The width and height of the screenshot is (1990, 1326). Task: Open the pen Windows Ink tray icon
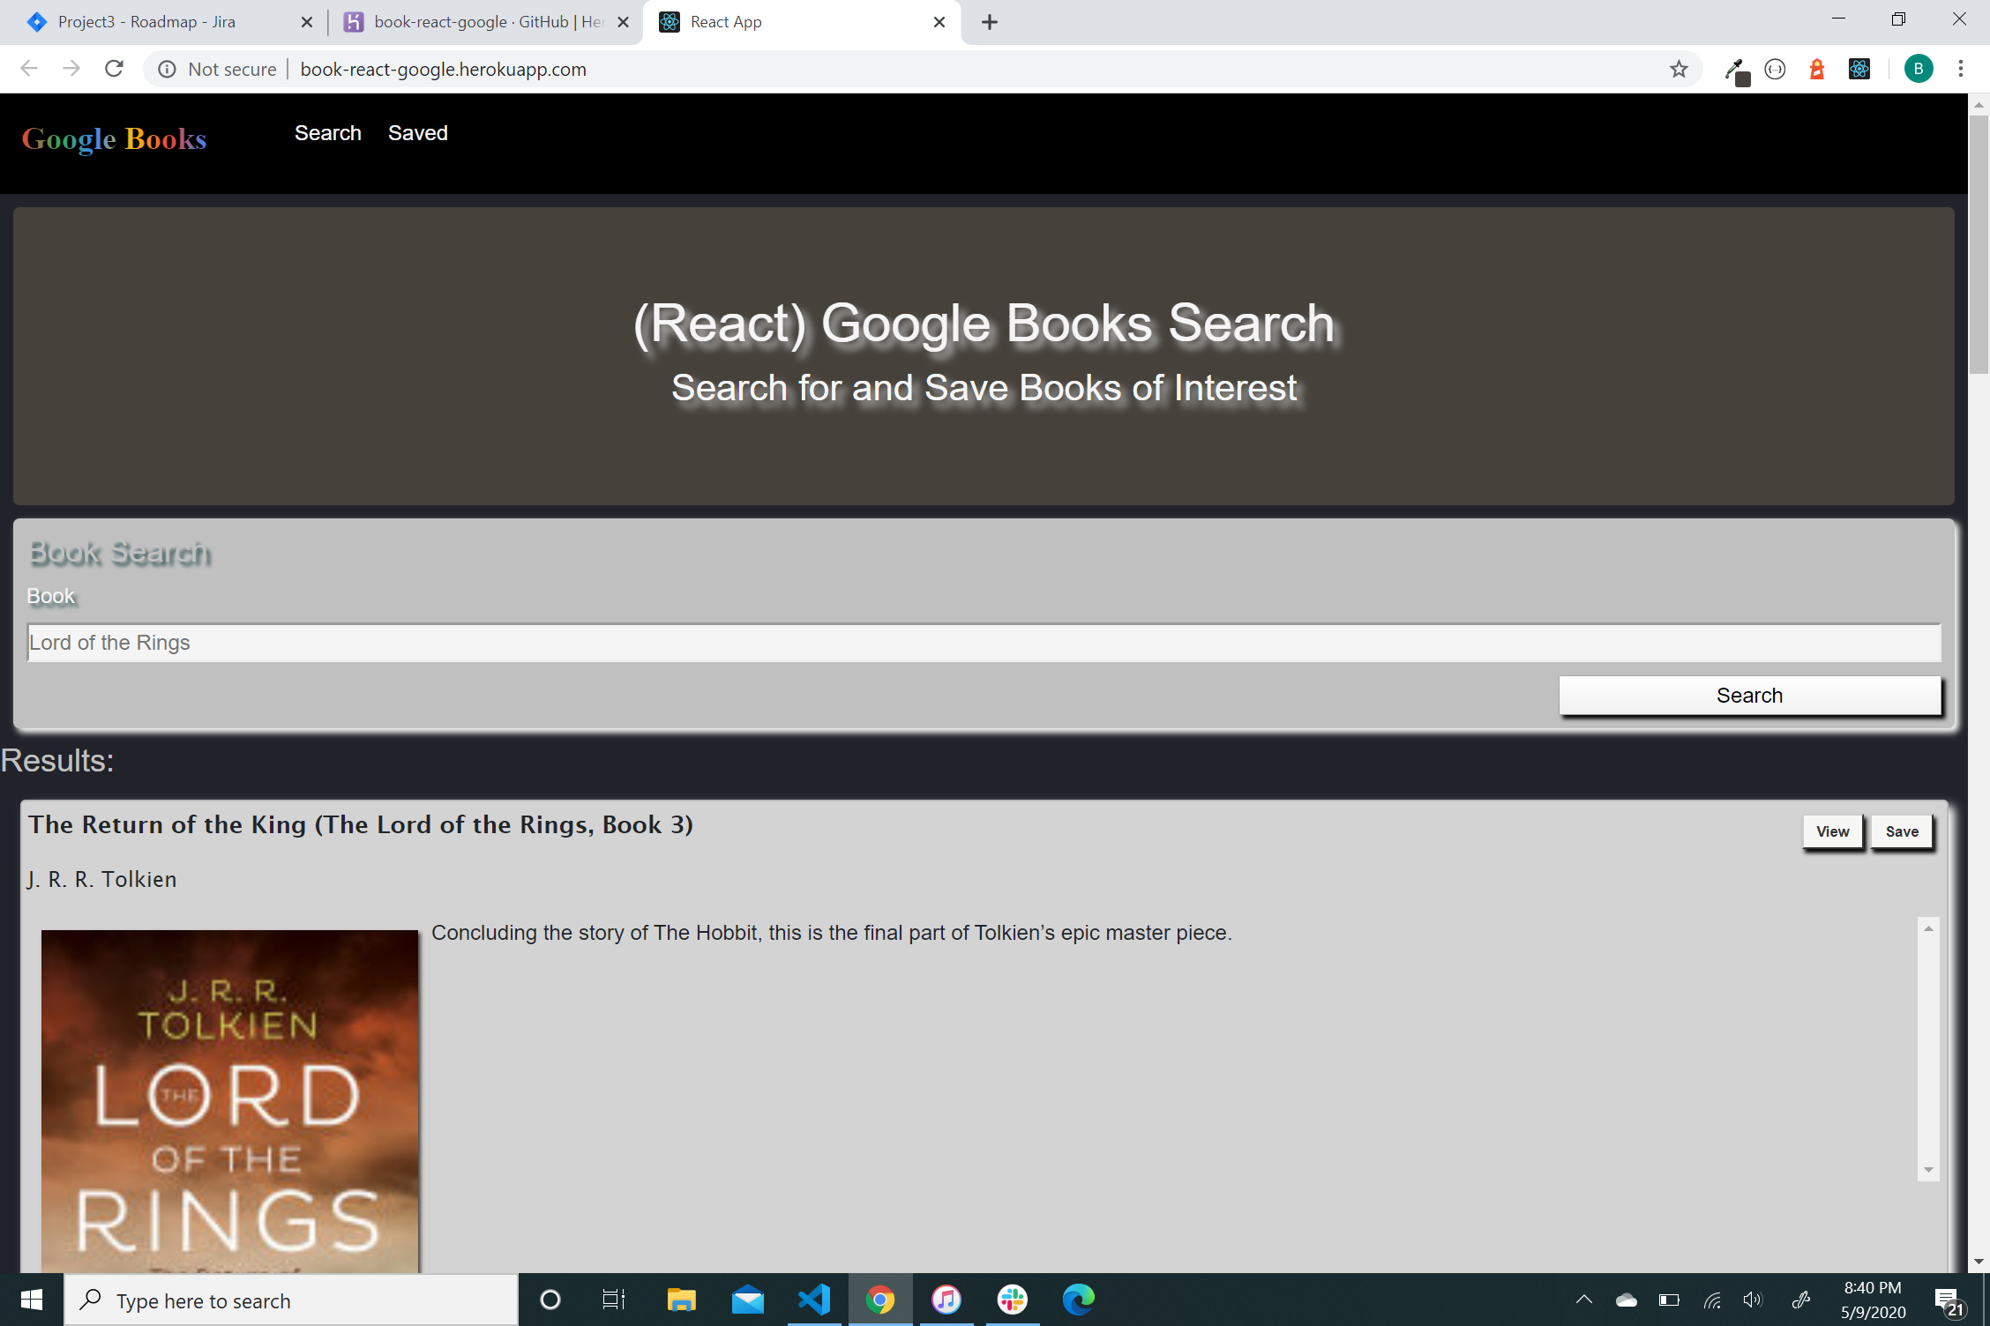click(x=1801, y=1300)
